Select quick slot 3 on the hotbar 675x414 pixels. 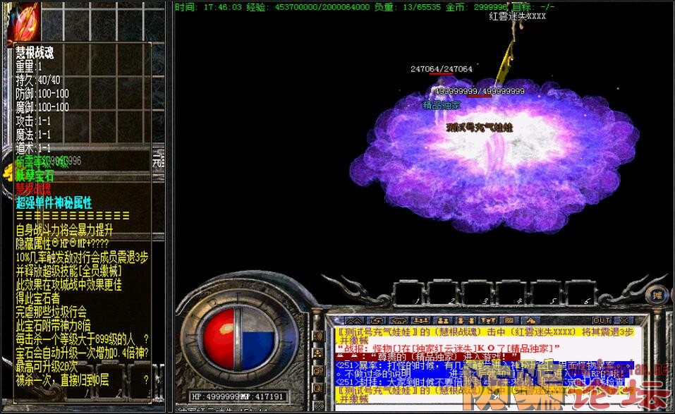click(x=477, y=293)
